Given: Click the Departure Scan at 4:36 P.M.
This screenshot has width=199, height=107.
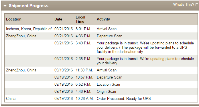Looking at the screenshot, I should tap(109, 36).
